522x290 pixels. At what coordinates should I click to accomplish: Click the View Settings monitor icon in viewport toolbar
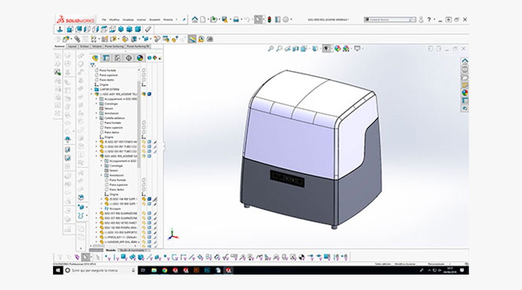[x=357, y=48]
